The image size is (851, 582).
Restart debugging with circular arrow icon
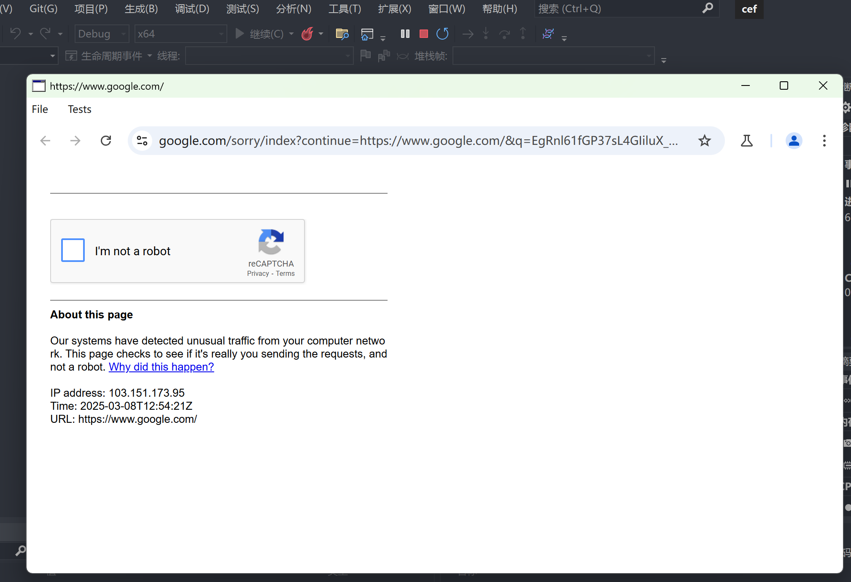point(442,34)
